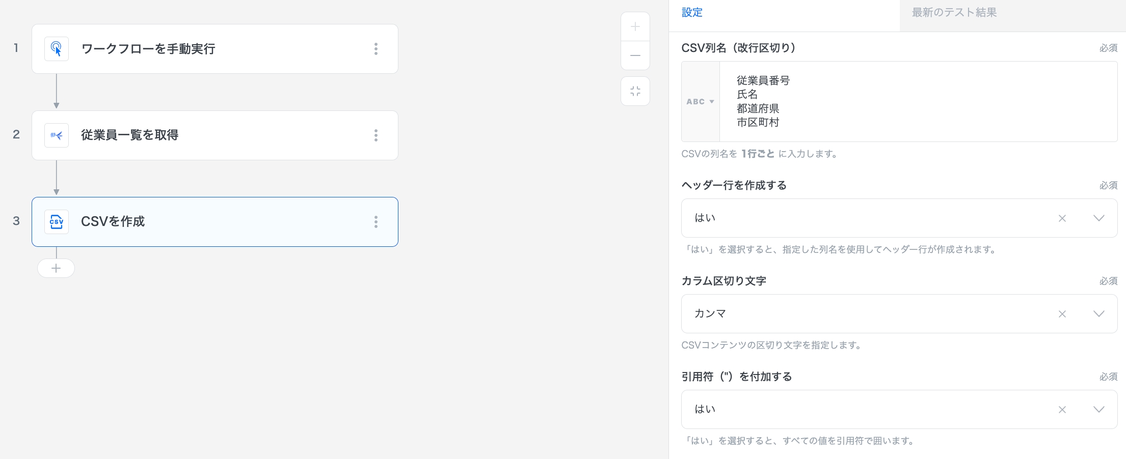Viewport: 1126px width, 459px height.
Task: Expand the ヘッダー行を作成する dropdown
Action: [x=1099, y=218]
